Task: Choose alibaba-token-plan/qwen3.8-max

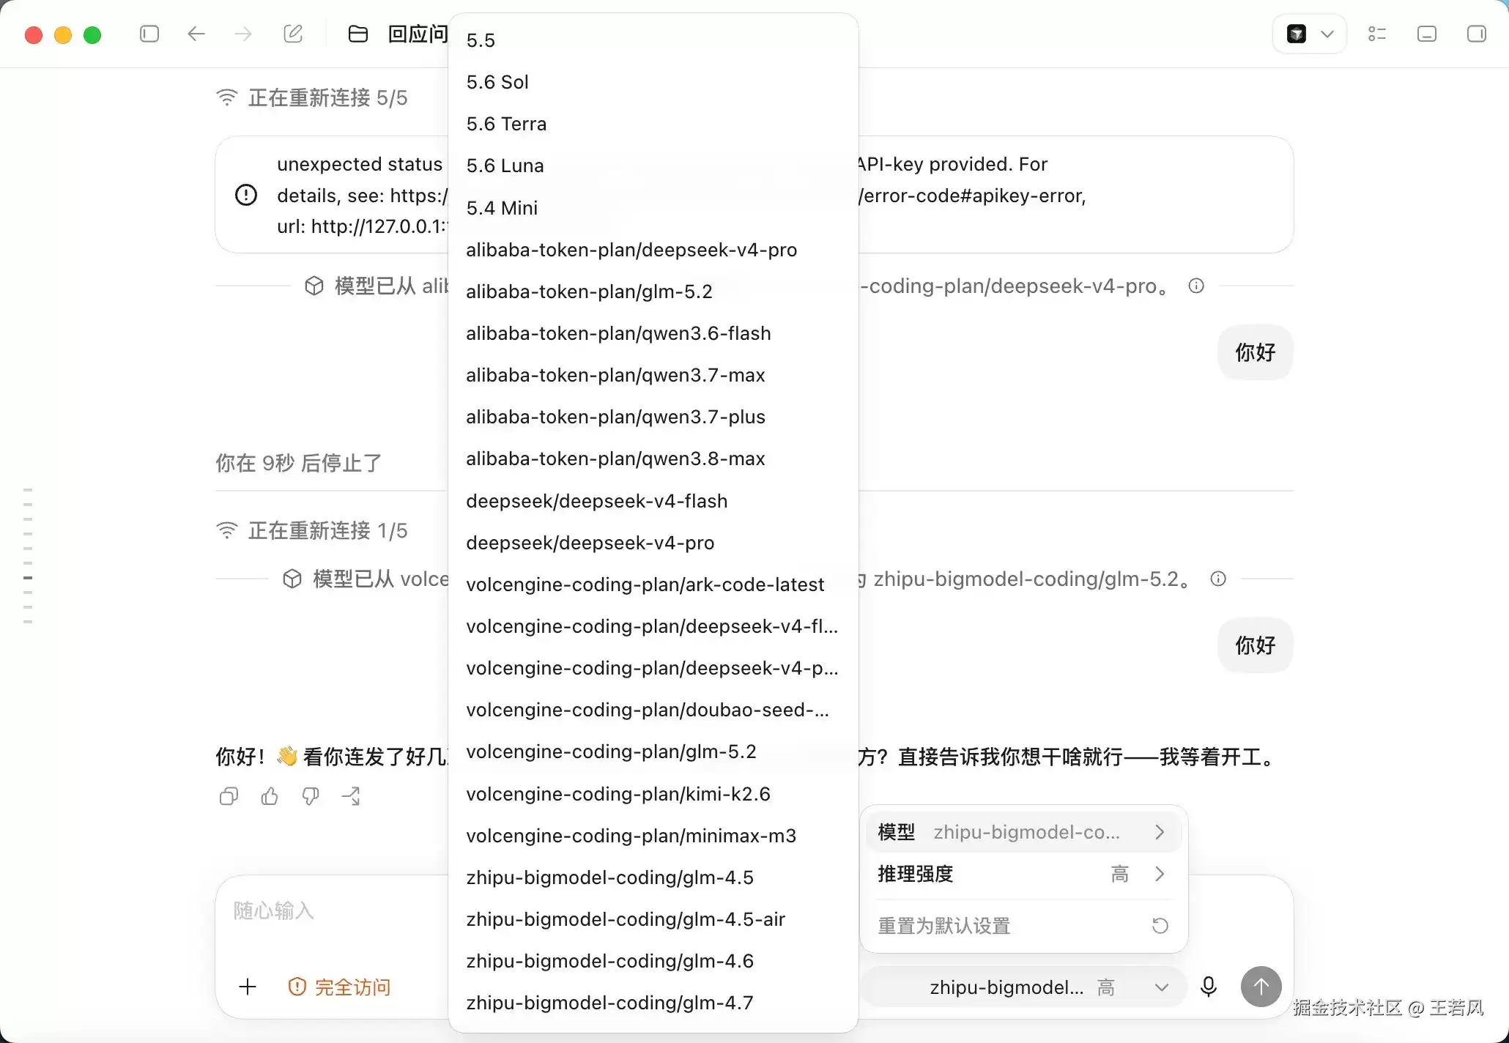Action: coord(653,459)
